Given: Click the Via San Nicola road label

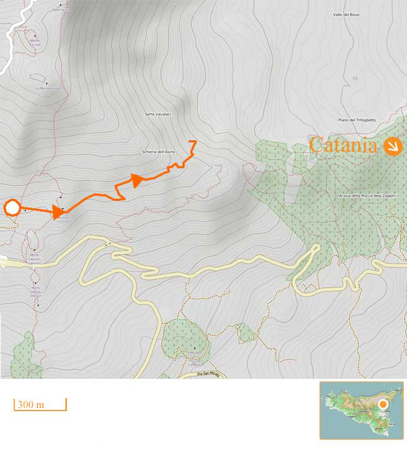Looking at the screenshot, I should click(x=209, y=374).
